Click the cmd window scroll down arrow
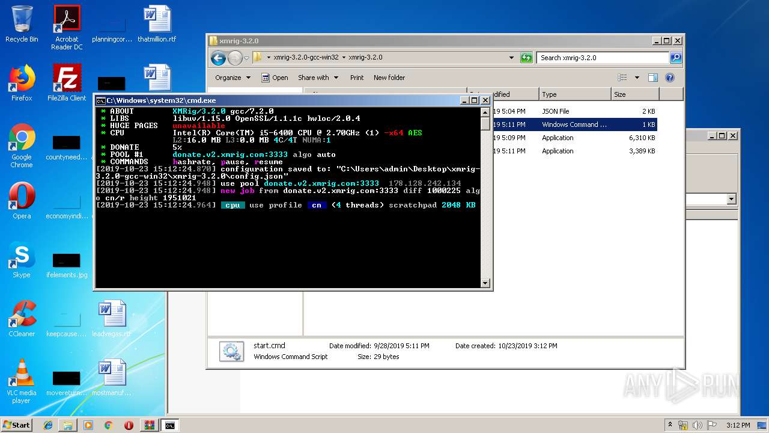 (x=485, y=283)
